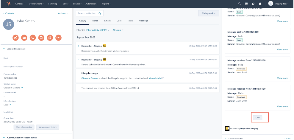Click the Staging Test user avatar
Image resolution: width=294 pixels, height=140 pixels.
point(270,4)
